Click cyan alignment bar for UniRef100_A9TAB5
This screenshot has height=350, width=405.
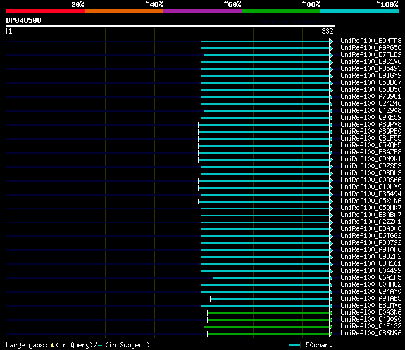(x=270, y=299)
